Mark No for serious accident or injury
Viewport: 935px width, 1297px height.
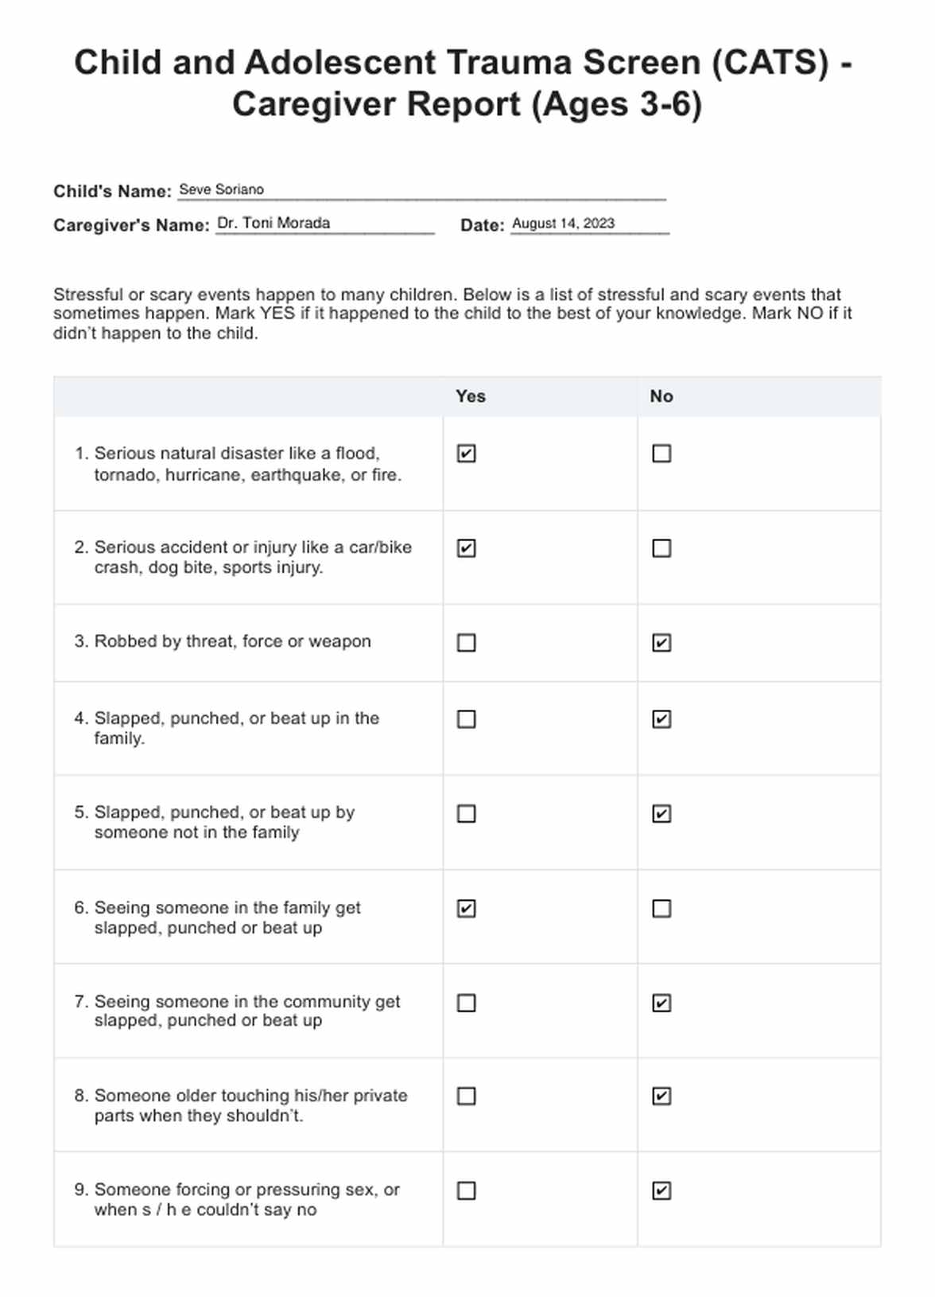point(661,548)
